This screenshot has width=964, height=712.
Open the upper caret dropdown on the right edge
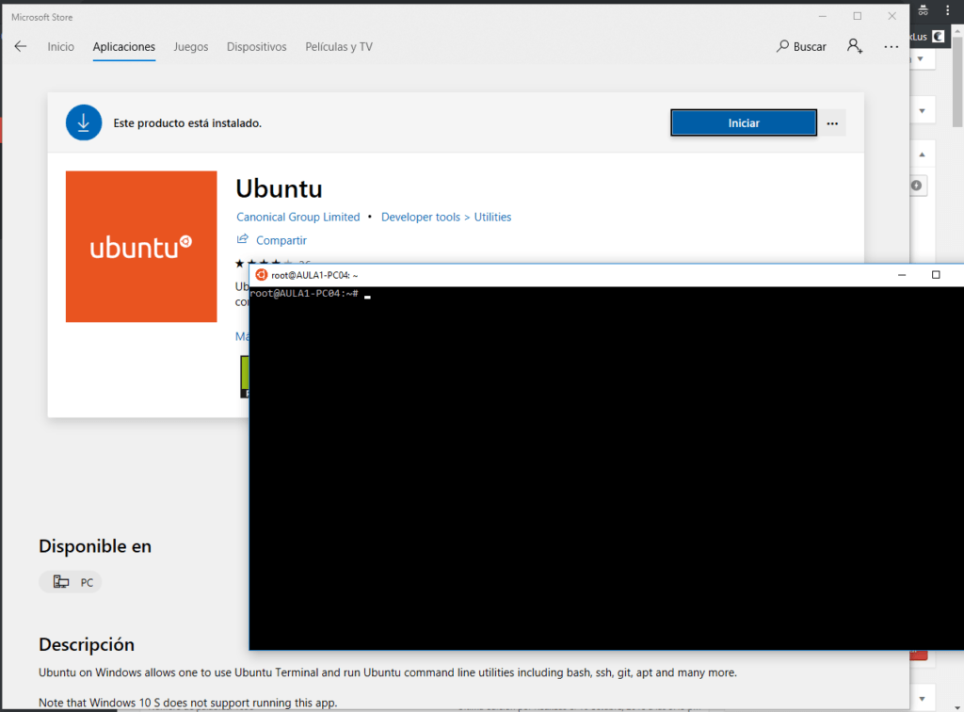pyautogui.click(x=922, y=58)
